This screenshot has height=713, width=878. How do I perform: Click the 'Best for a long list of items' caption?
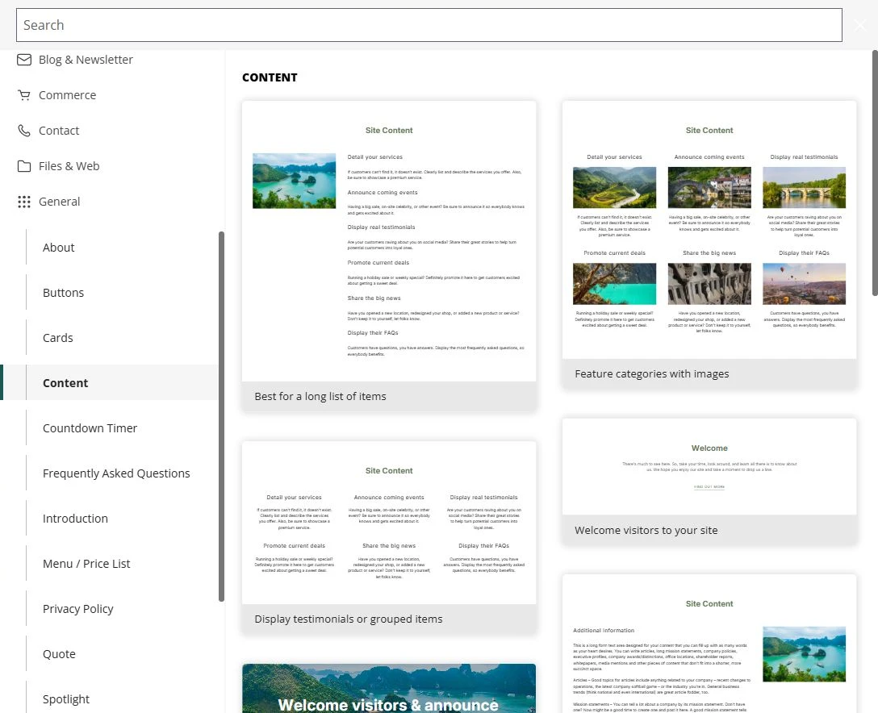click(320, 396)
